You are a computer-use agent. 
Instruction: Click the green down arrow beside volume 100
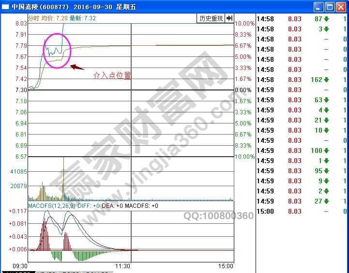click(326, 150)
